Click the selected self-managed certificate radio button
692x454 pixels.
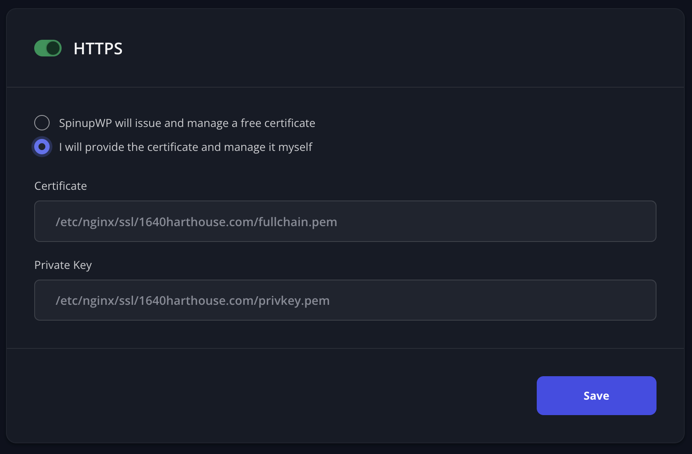[x=42, y=147]
